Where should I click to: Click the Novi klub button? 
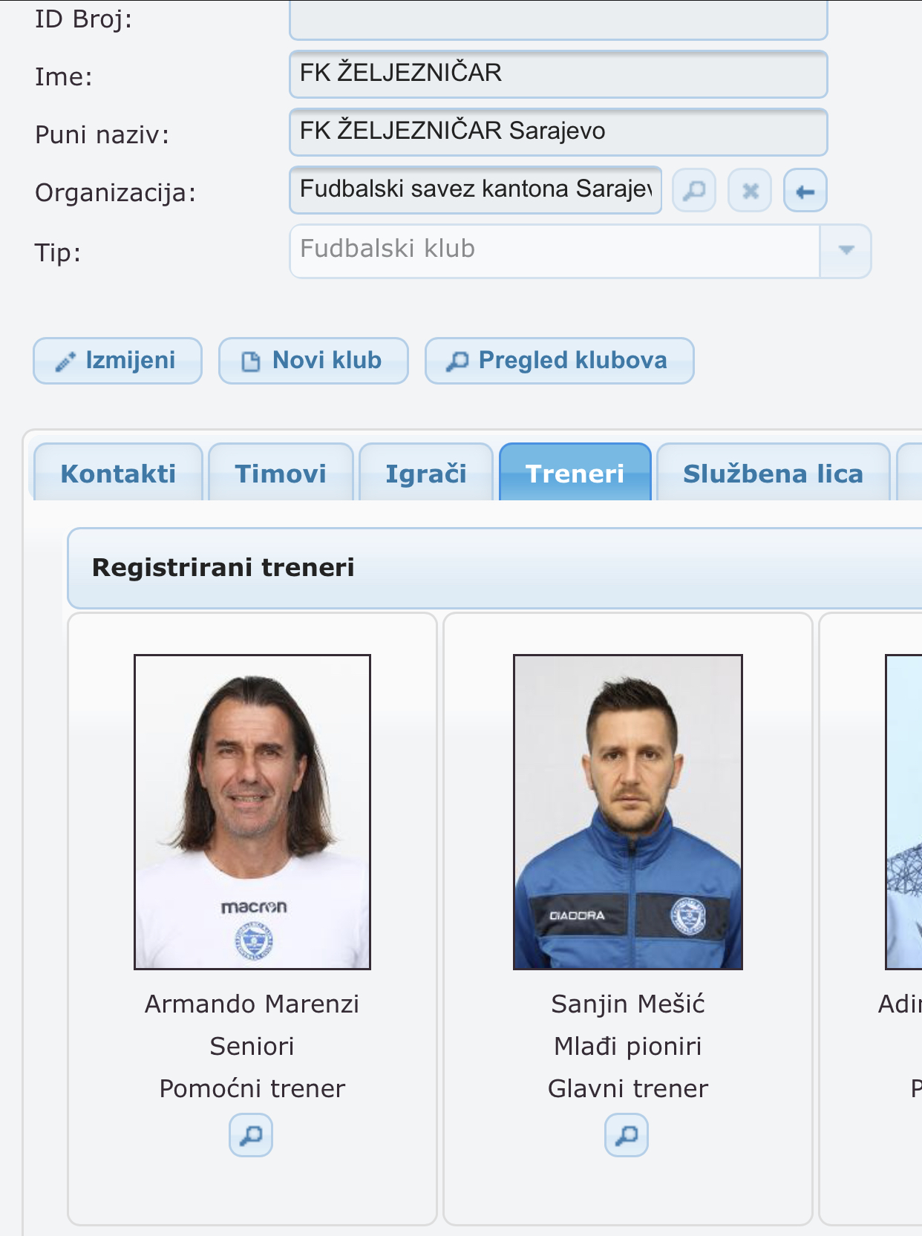313,361
